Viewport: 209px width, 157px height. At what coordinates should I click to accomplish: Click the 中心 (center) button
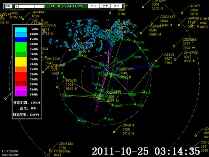[x=94, y=6]
